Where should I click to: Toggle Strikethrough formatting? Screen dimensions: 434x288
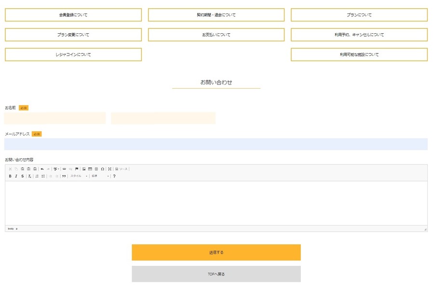[x=22, y=176]
